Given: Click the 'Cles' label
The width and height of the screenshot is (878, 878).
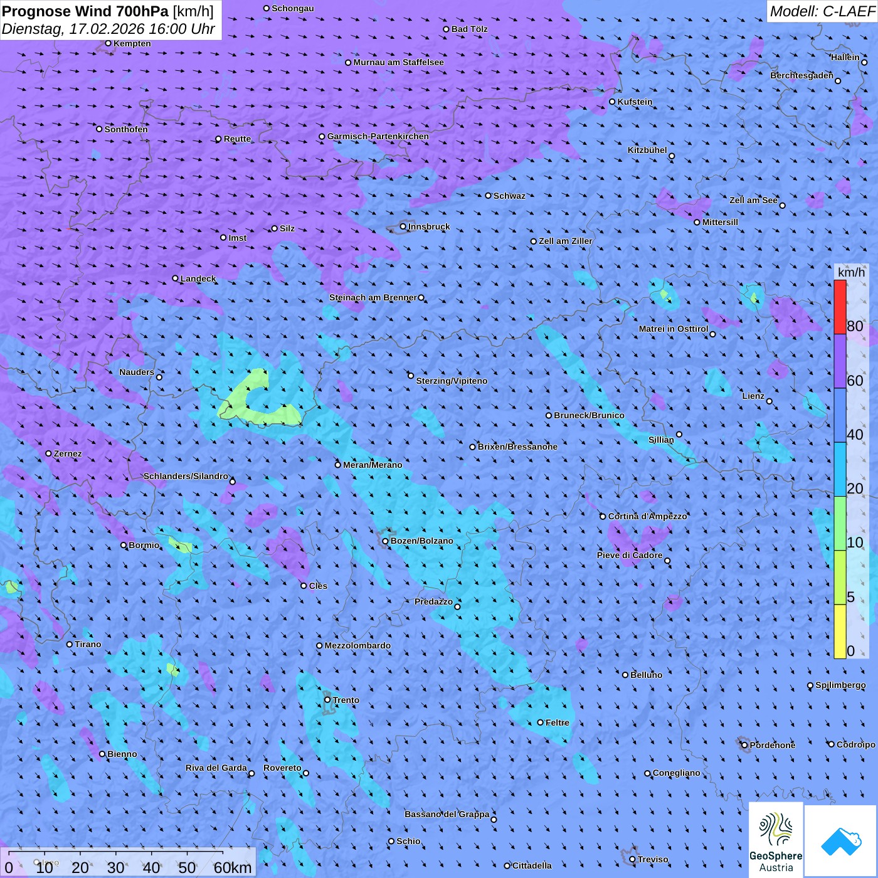Looking at the screenshot, I should point(318,586).
